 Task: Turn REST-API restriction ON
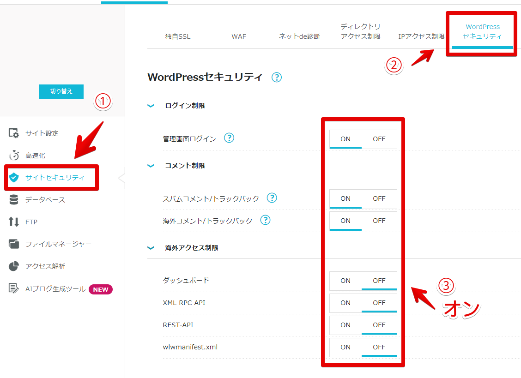pyautogui.click(x=345, y=325)
